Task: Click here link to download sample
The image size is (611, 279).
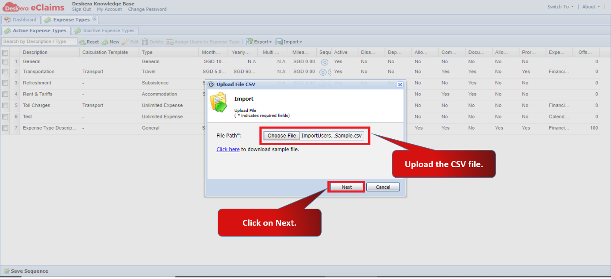Action: 228,149
